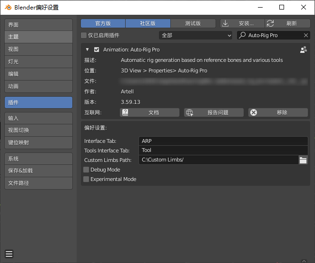Collapse the Auto-Rig Pro add-on details
This screenshot has height=263, width=315.
tap(87, 50)
